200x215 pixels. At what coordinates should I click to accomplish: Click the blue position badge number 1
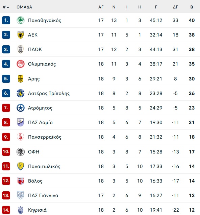coord(6,20)
